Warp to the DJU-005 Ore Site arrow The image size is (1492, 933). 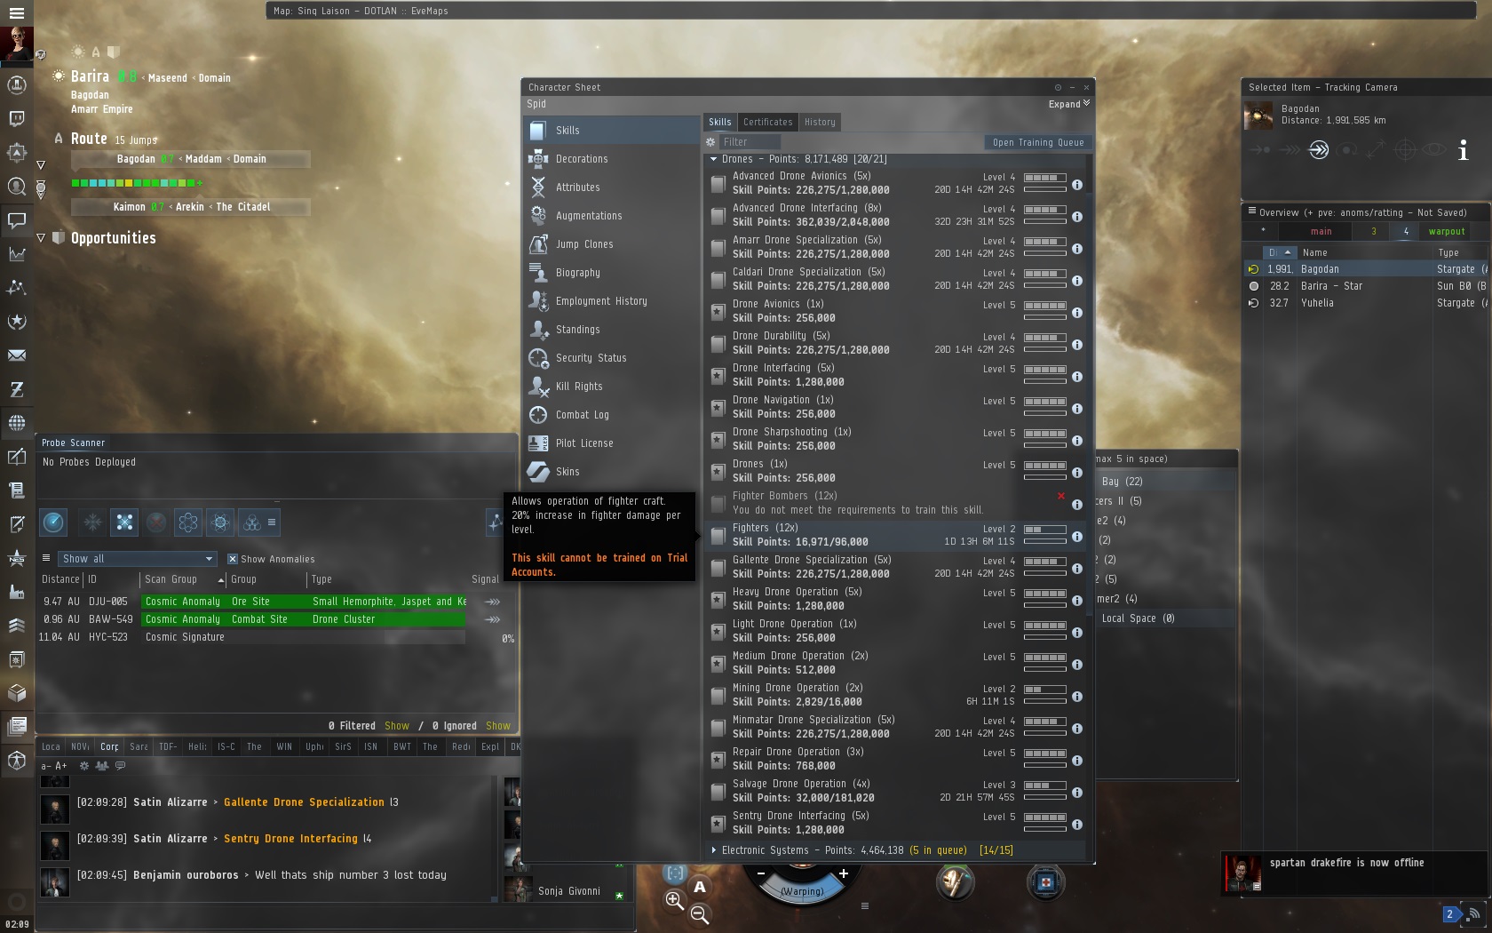click(492, 602)
